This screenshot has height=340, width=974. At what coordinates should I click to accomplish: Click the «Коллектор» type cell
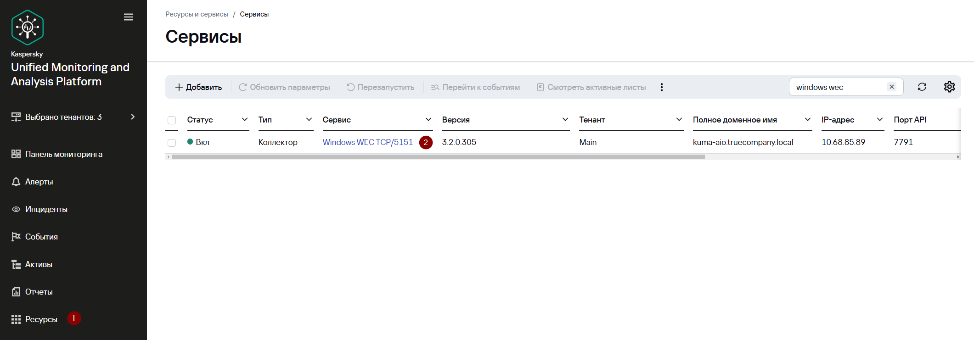(278, 142)
